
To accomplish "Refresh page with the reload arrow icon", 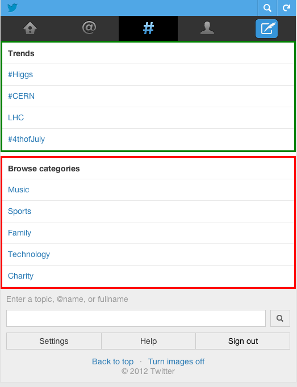I will 287,8.
